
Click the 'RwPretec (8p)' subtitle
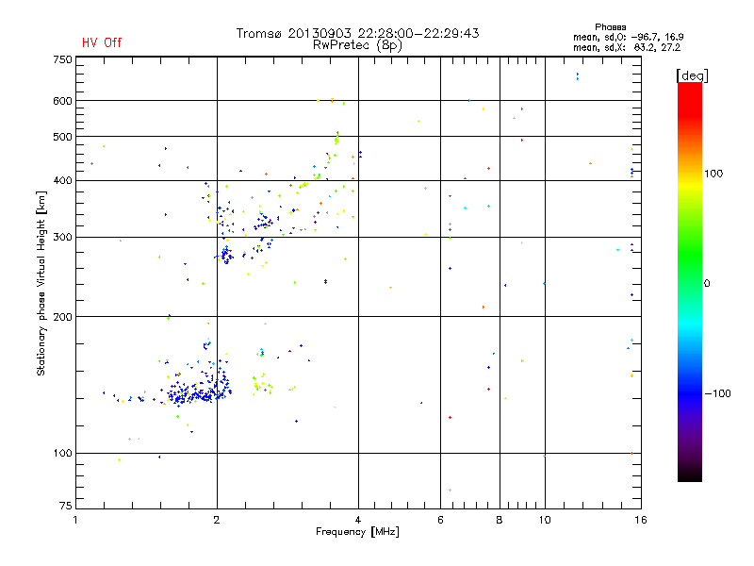[357, 45]
